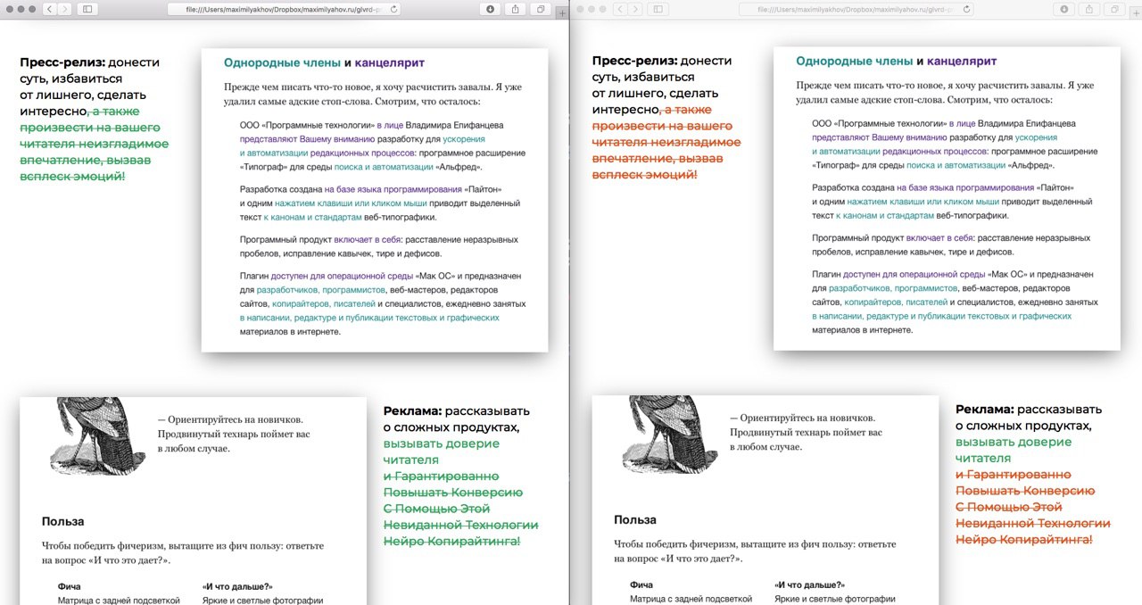The width and height of the screenshot is (1142, 605).
Task: Click 'копирайтеров, писателей' in right window
Action: pyautogui.click(x=895, y=303)
